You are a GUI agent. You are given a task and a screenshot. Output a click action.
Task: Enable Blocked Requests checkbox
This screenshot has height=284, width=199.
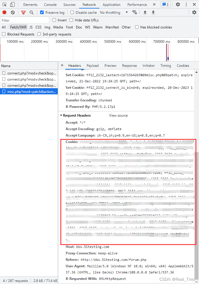(x=4, y=34)
